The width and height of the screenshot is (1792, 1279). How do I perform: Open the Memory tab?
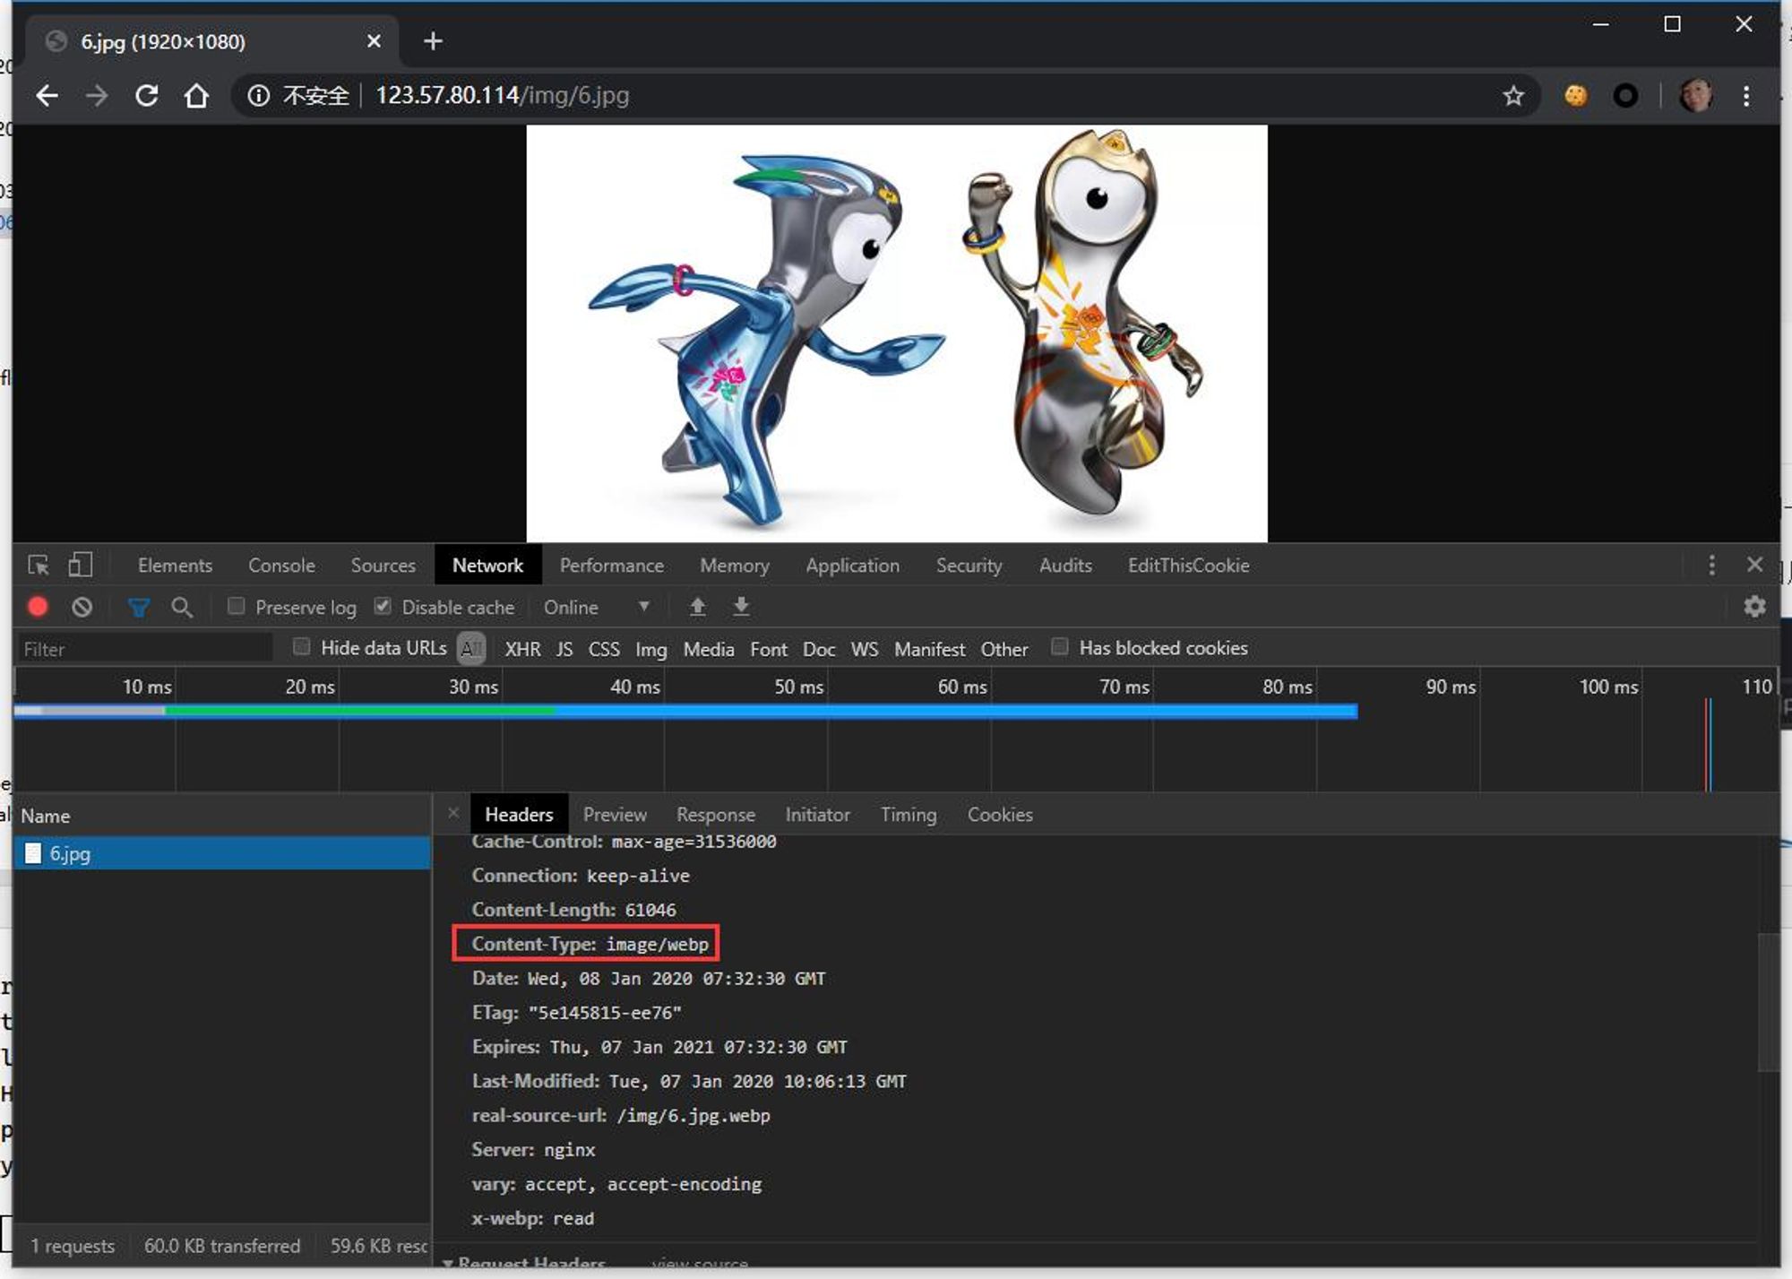[734, 566]
